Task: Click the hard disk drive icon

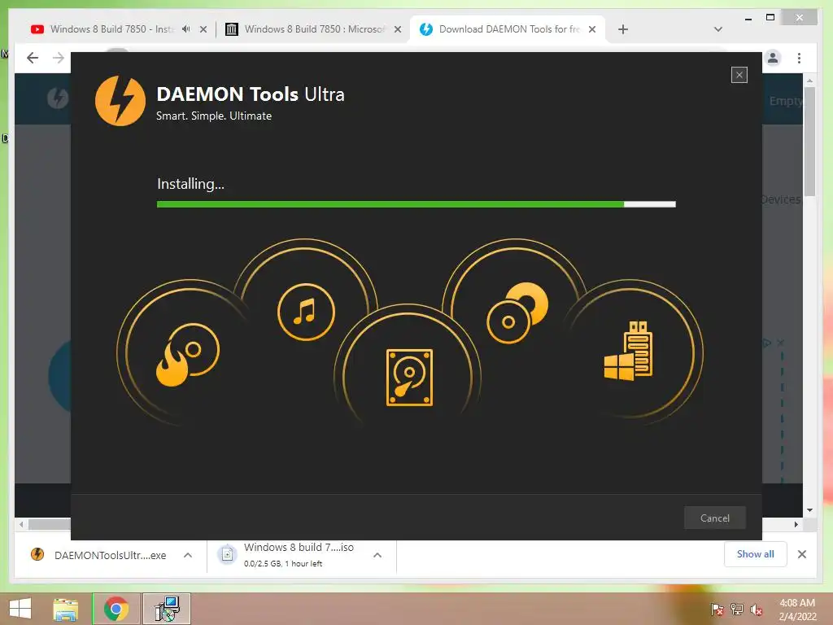Action: pos(409,378)
